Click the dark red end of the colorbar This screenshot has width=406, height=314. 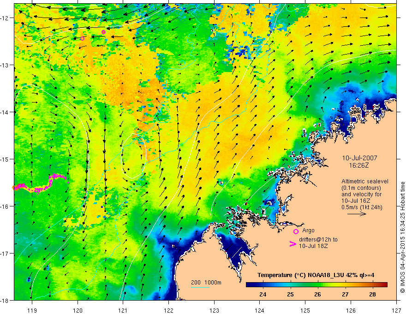(384, 285)
